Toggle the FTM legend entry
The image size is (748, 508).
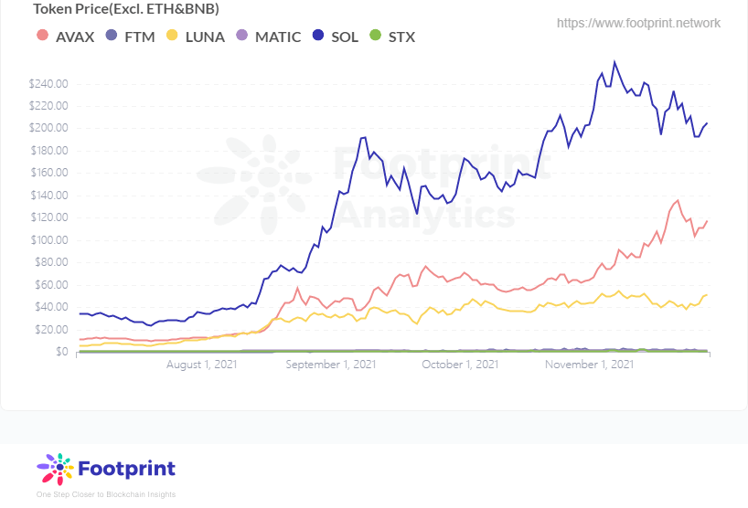(139, 37)
